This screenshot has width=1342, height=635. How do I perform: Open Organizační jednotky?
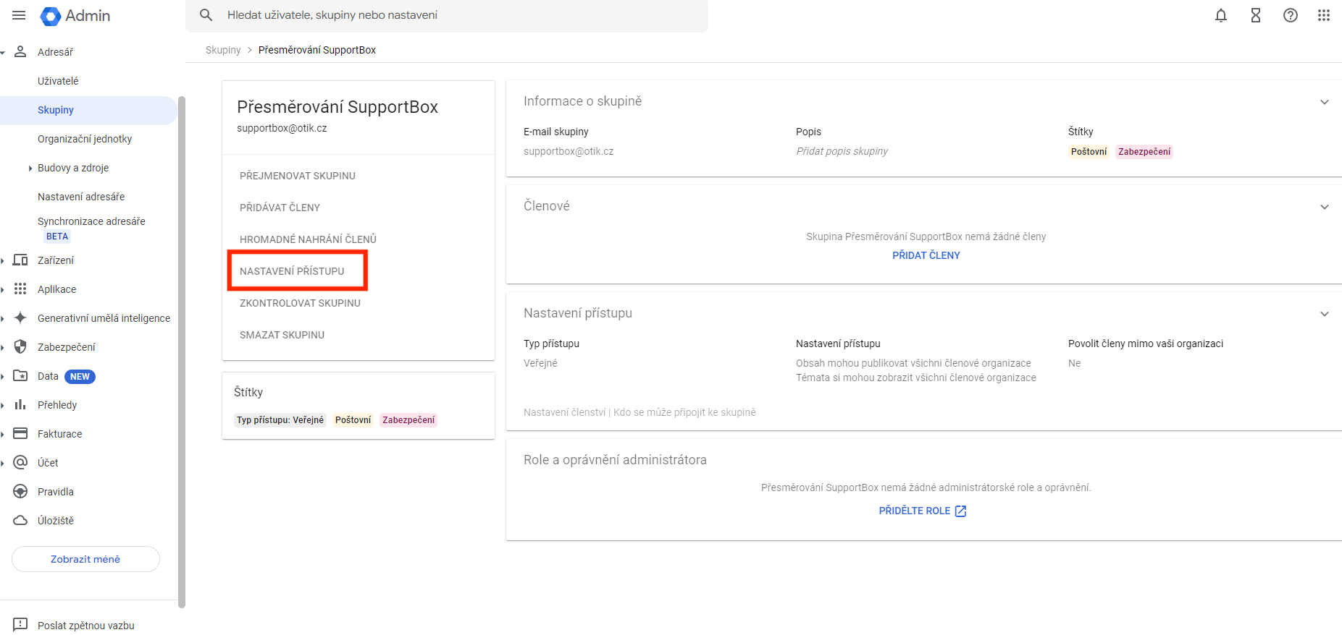coord(85,139)
